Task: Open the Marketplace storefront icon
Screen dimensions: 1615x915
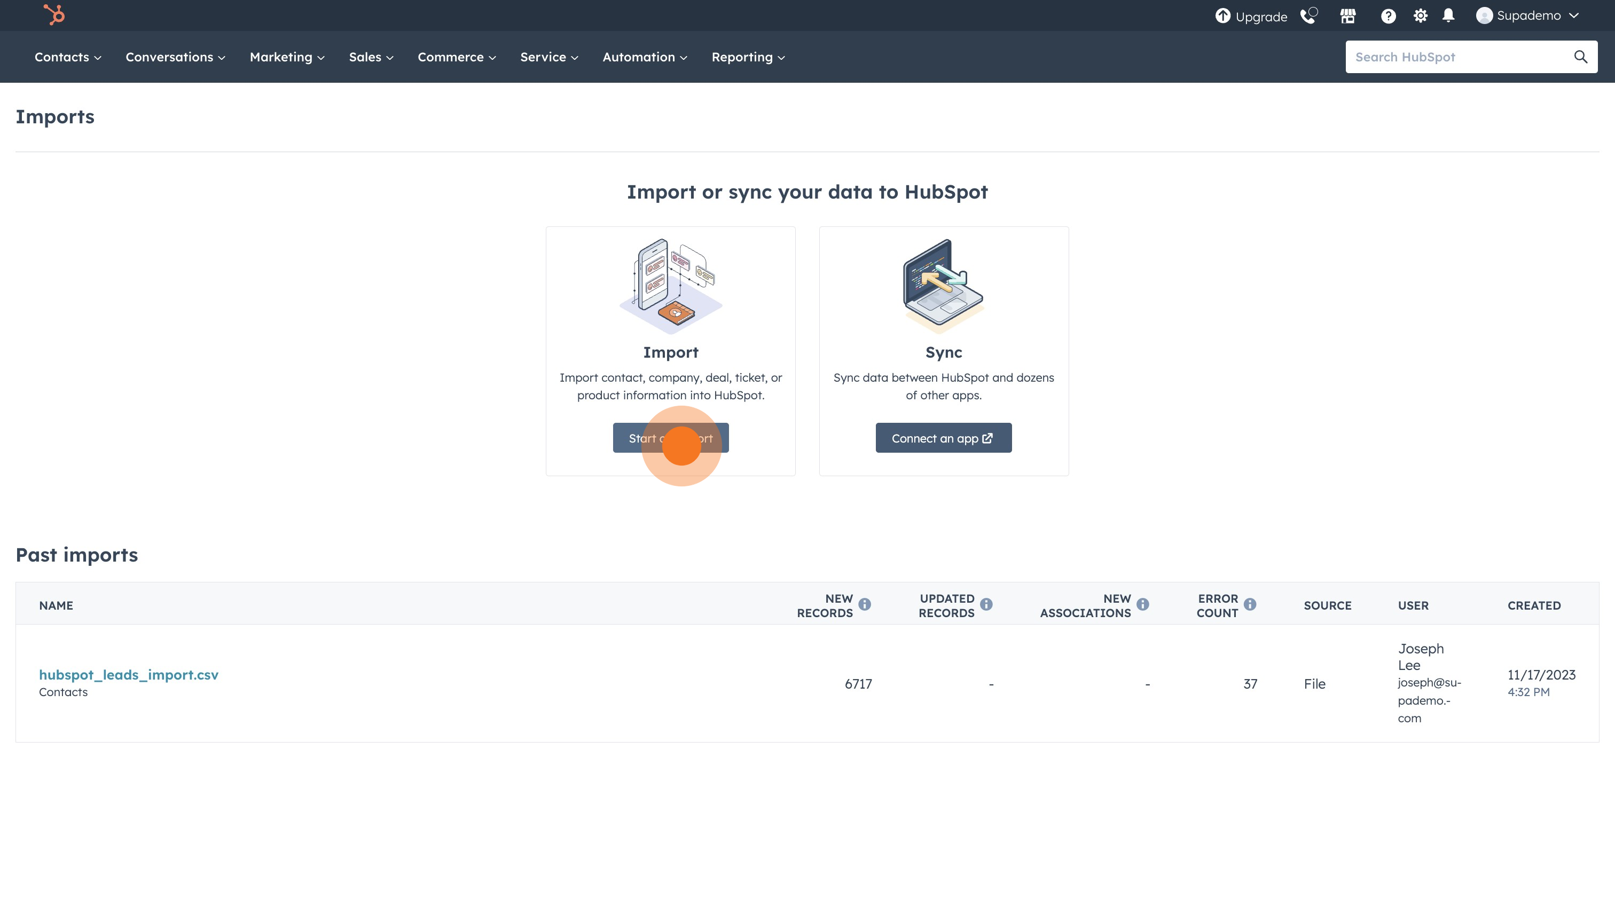Action: [x=1348, y=15]
